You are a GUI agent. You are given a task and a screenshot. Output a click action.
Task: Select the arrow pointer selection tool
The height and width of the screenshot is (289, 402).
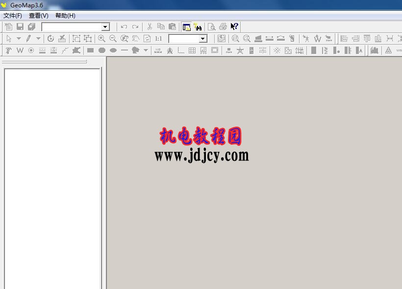(9, 38)
